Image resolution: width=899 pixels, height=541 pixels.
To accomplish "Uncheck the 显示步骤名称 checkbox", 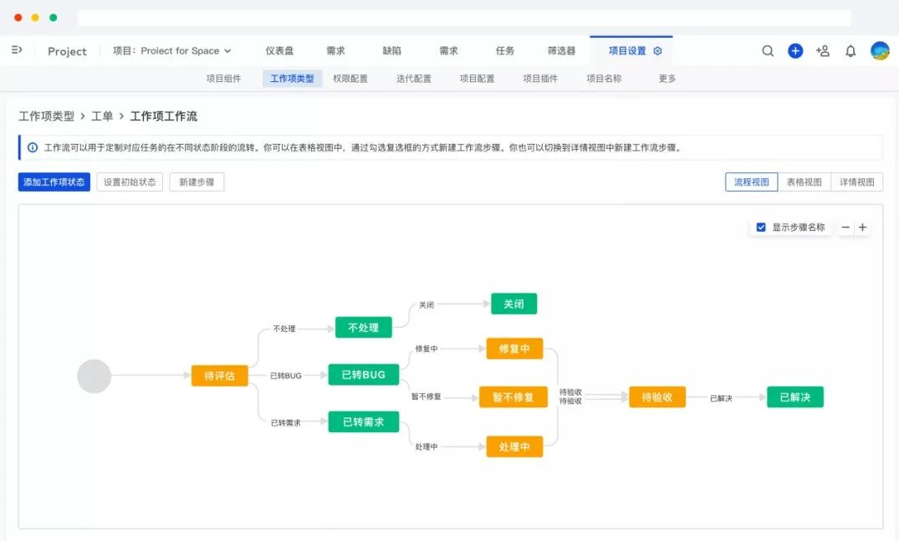I will click(761, 227).
